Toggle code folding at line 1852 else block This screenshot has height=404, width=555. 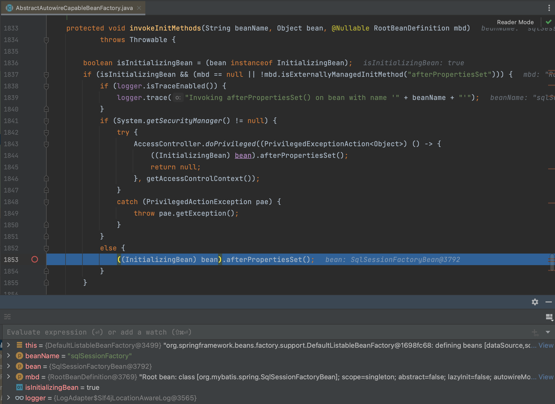coord(46,248)
